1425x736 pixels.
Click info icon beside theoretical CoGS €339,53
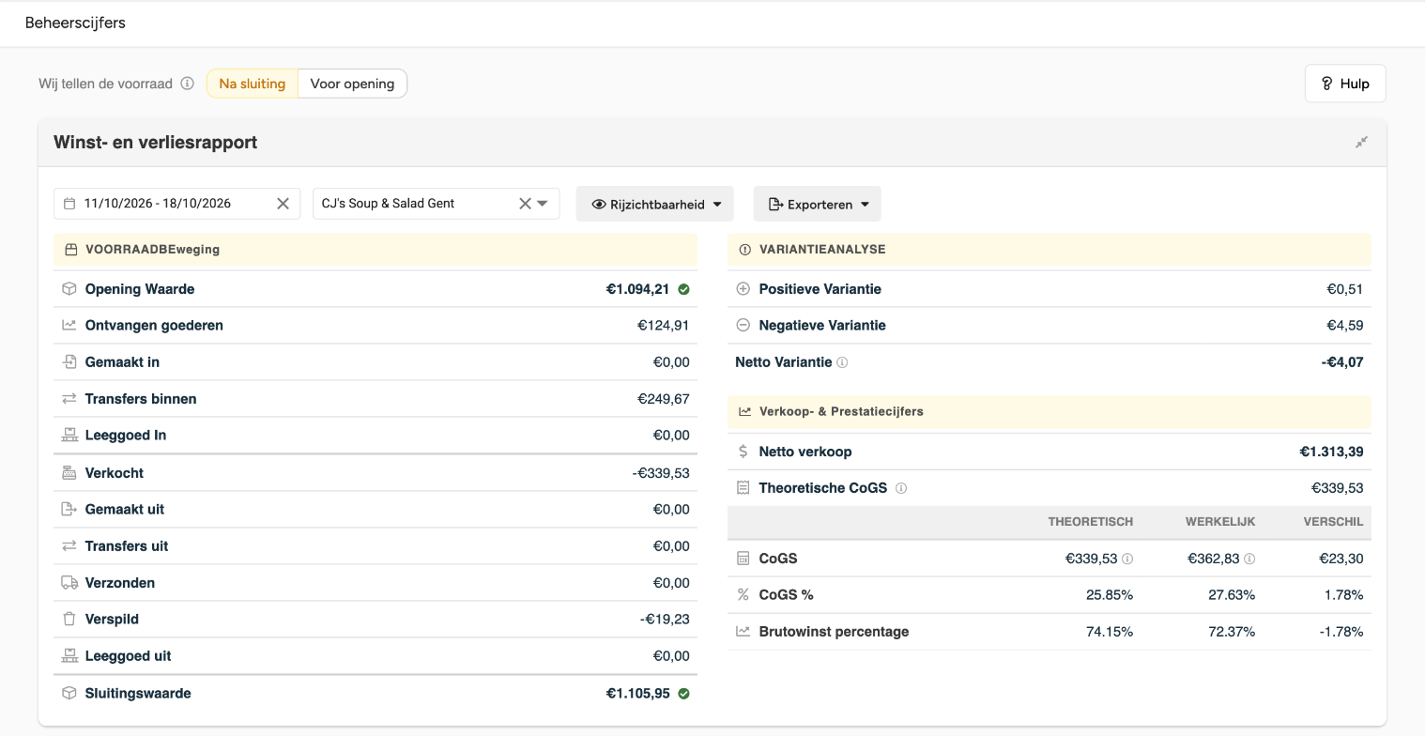pos(1127,559)
